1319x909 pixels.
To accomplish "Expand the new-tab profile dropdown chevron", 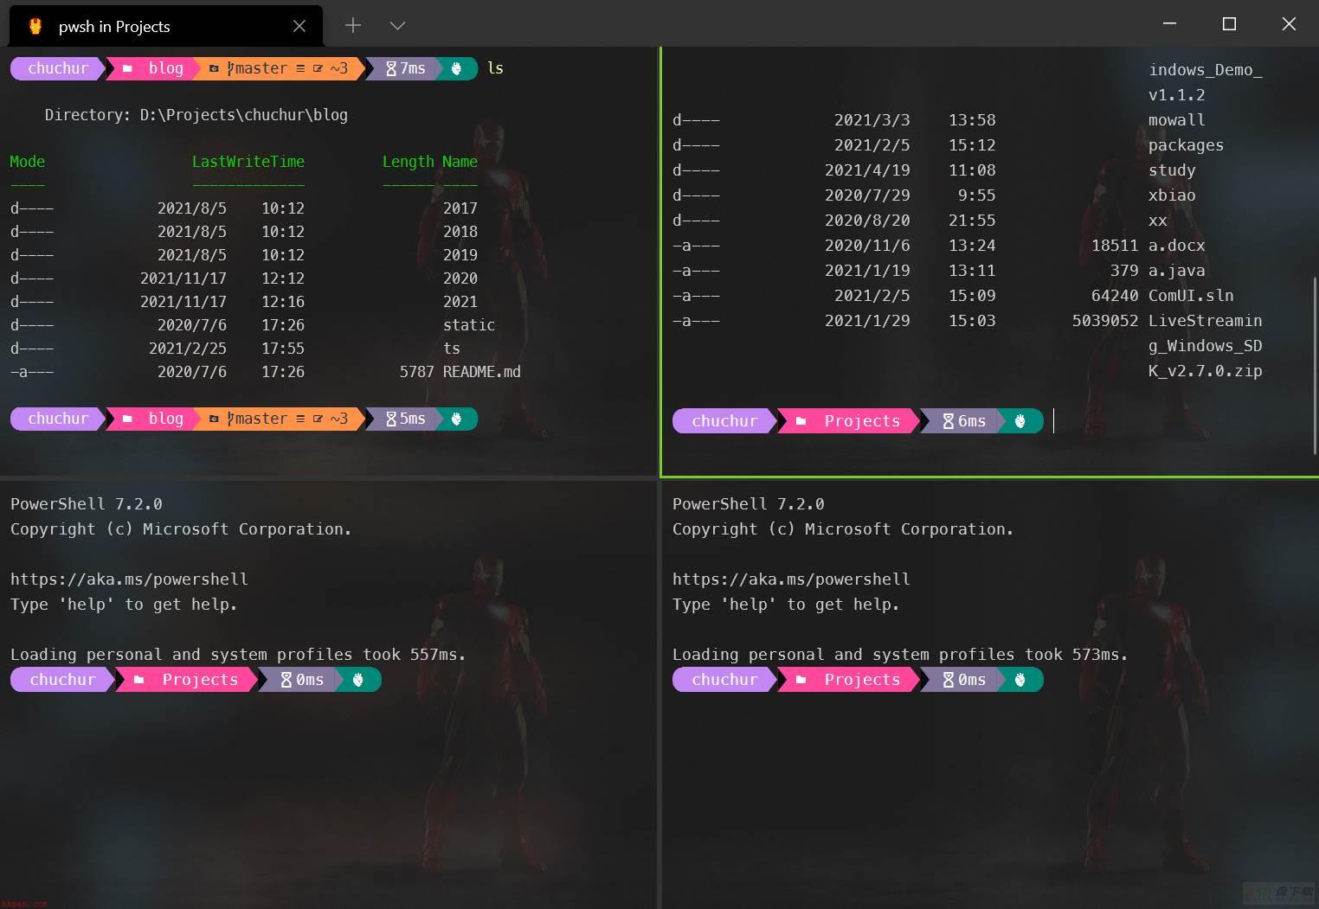I will 397,26.
